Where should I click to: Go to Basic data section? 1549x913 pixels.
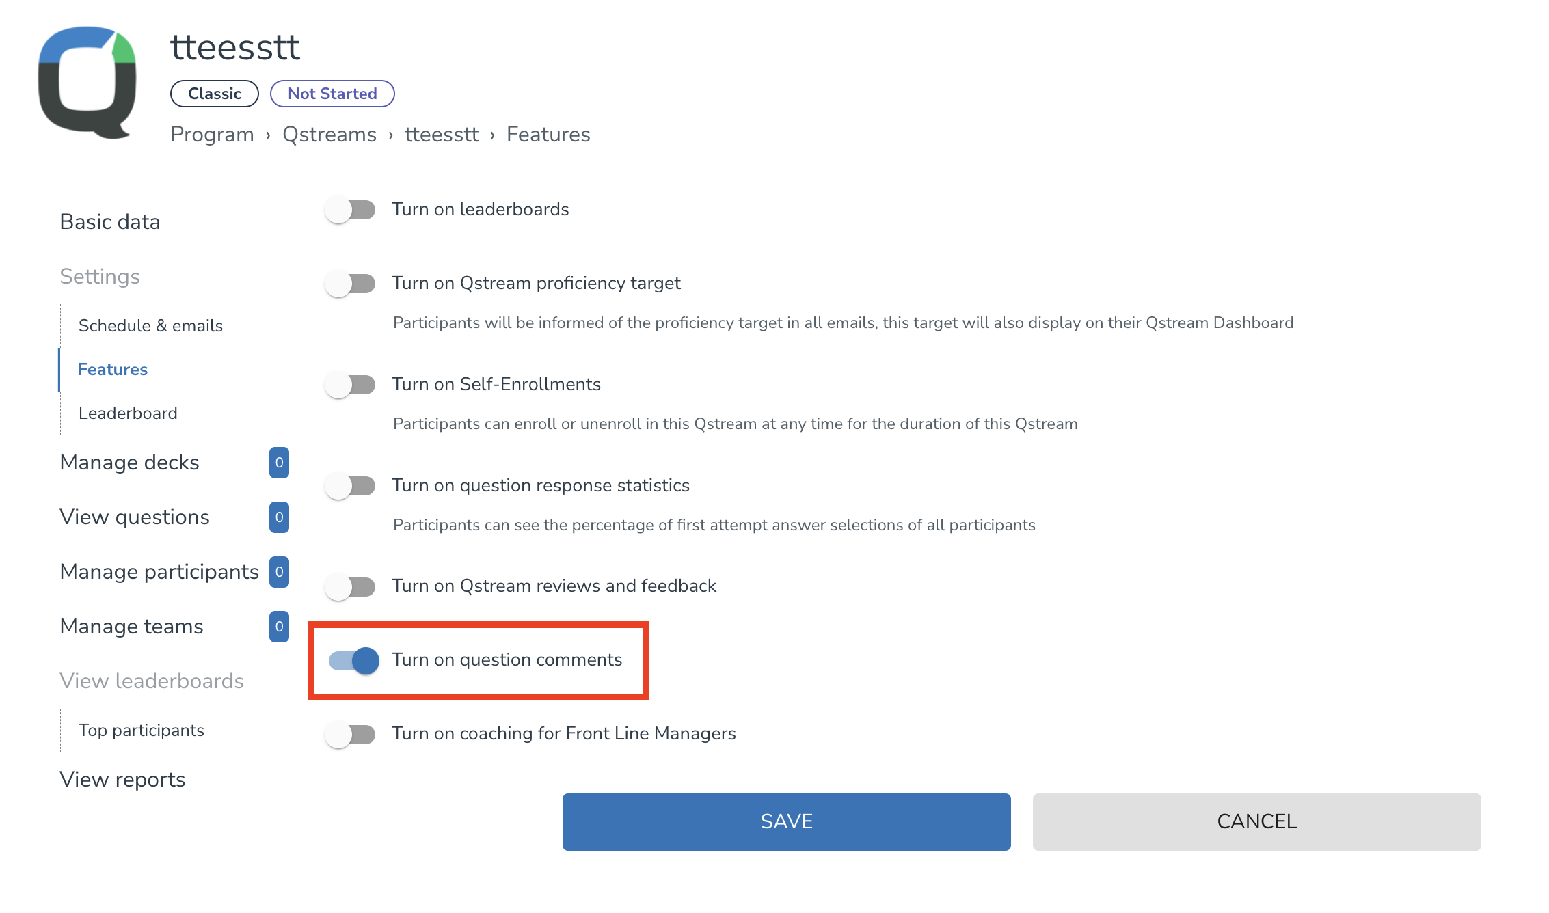[110, 222]
